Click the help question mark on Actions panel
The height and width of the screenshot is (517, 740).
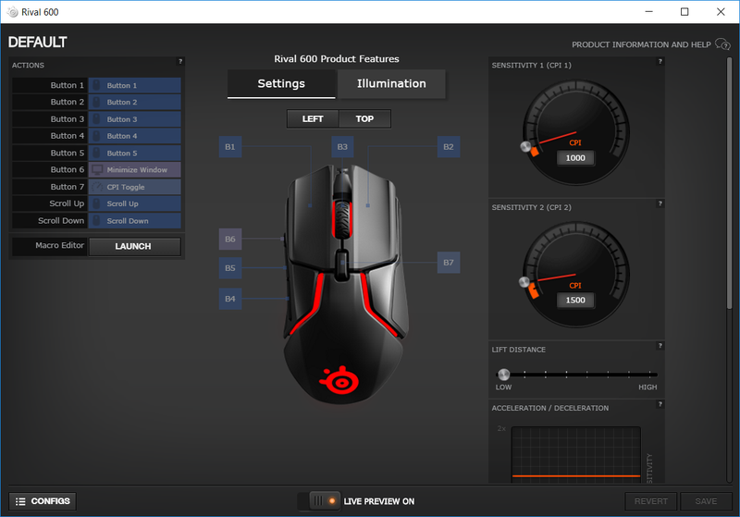(x=179, y=61)
